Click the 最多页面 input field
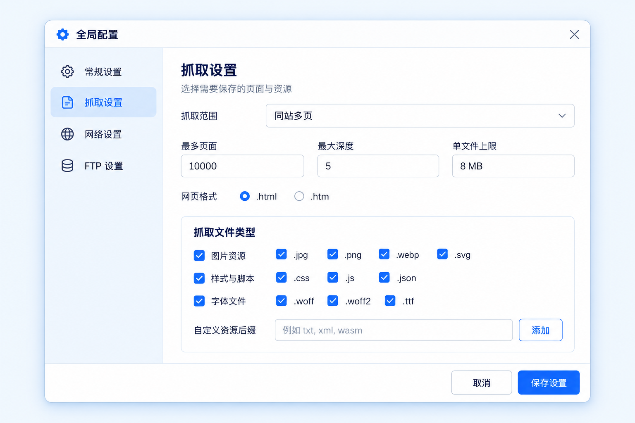 (x=242, y=166)
